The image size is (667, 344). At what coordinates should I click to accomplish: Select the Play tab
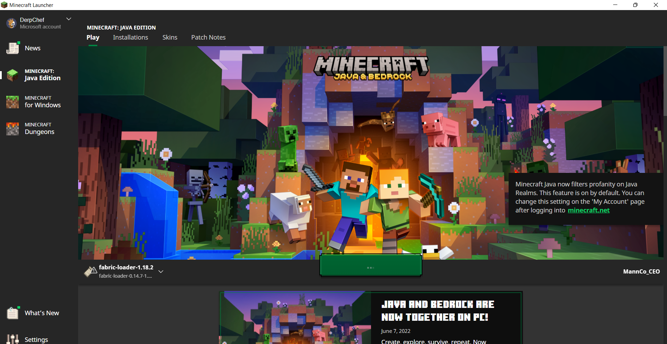click(93, 37)
